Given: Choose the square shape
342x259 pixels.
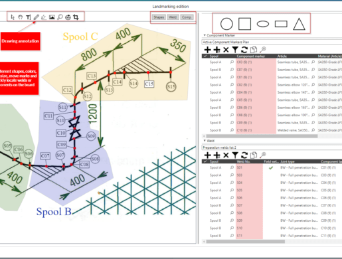Looking at the screenshot, I should pyautogui.click(x=244, y=24).
